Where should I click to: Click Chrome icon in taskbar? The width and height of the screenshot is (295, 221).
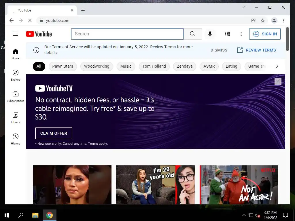point(50,215)
